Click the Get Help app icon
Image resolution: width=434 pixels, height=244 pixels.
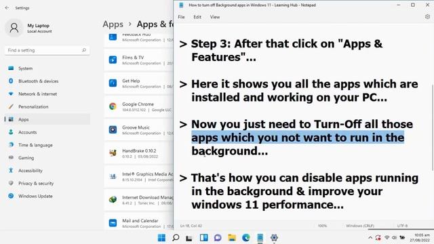click(x=113, y=83)
